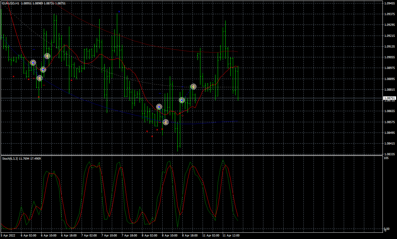Screen dimensions: 397x239
Task: Select the blue entry arrow marker near 1.0869 on 8 Apr
Action: point(159,107)
